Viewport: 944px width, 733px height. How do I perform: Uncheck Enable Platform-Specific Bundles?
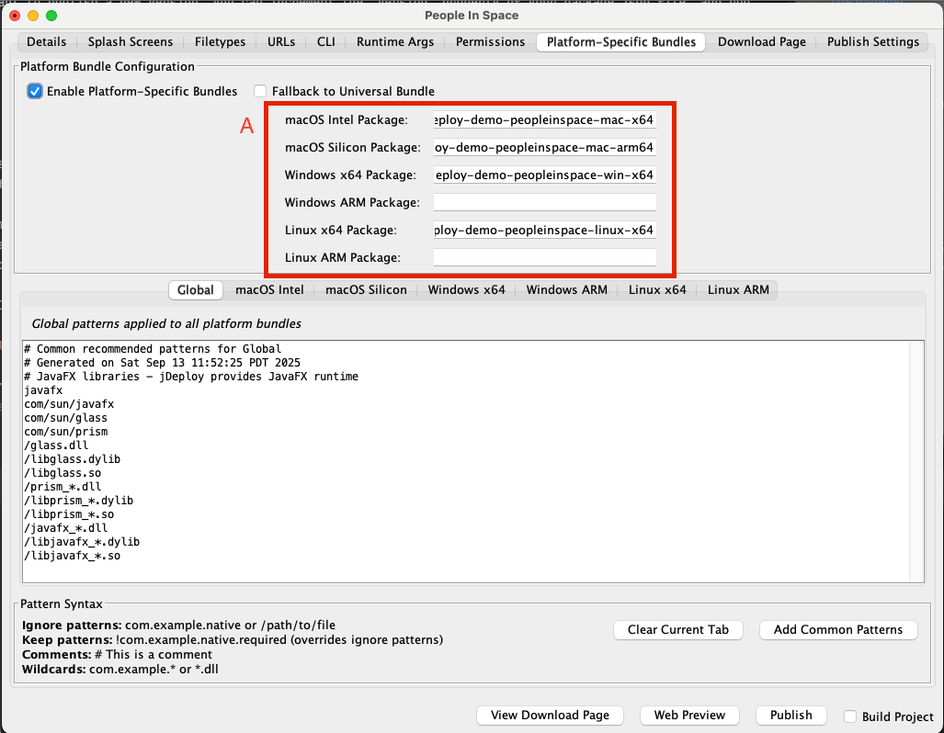[x=35, y=92]
